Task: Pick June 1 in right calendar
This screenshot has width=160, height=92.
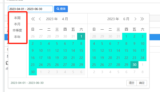Action: click(126, 36)
